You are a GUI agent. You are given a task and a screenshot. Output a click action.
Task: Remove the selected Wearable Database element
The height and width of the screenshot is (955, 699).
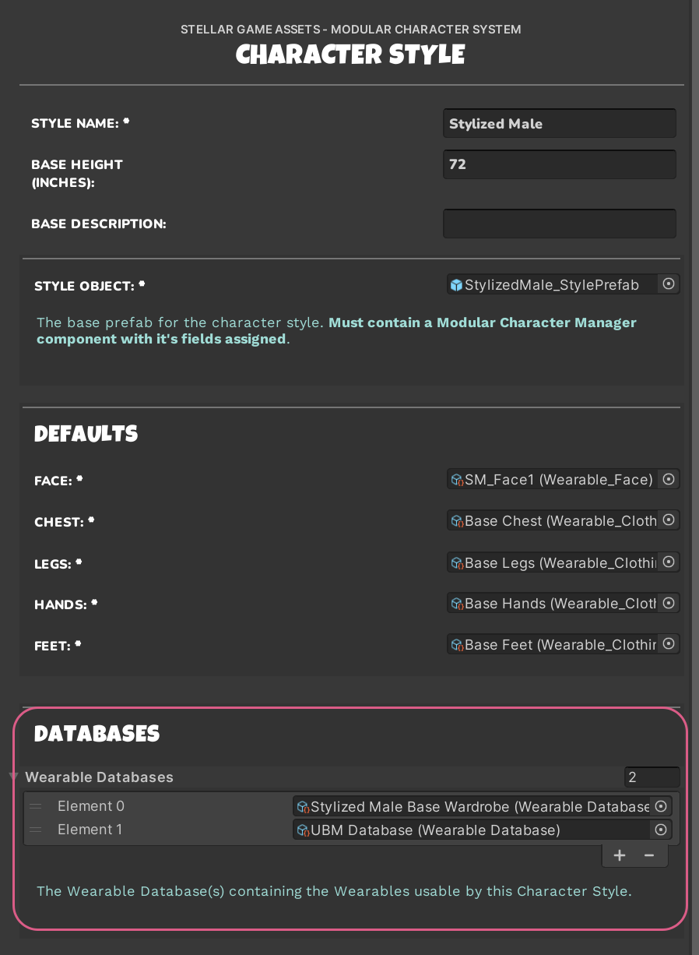(x=648, y=855)
